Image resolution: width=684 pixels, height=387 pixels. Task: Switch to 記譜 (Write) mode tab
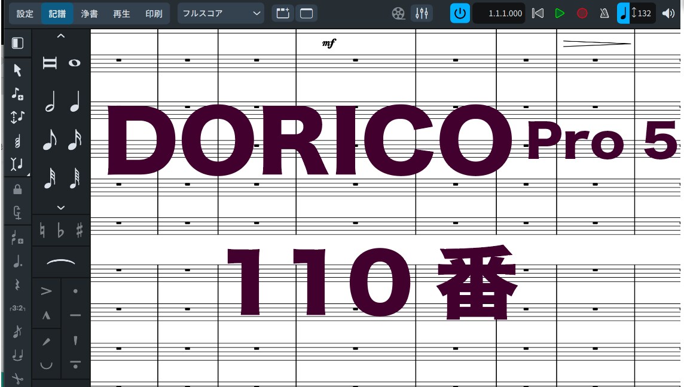click(x=57, y=14)
